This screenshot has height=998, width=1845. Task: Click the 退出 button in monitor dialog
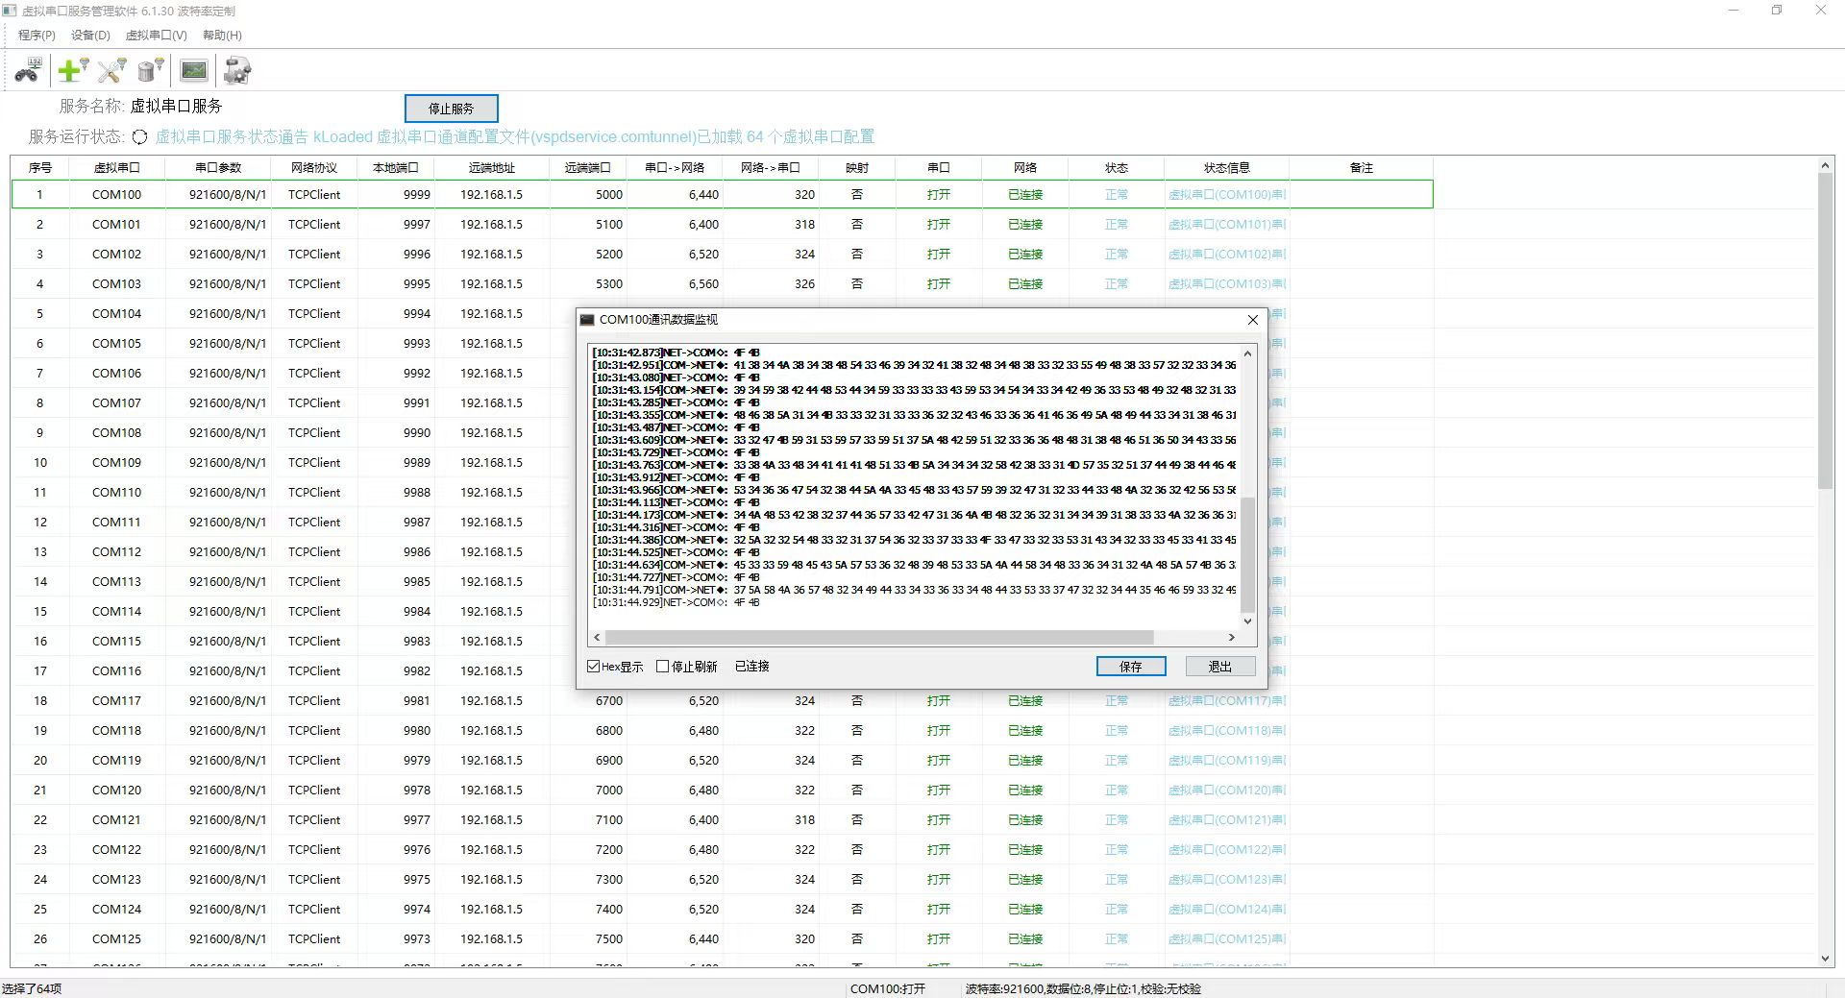[1219, 666]
